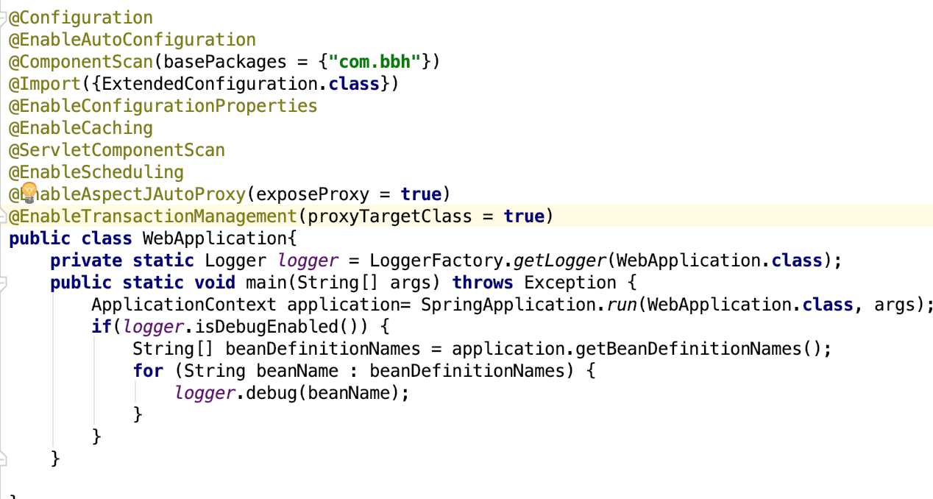Click the @ComponentScan annotation

pos(81,62)
